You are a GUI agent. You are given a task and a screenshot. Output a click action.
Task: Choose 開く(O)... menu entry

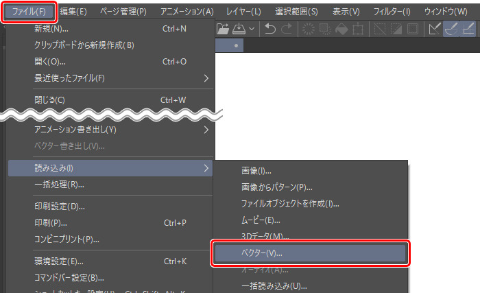(110, 62)
